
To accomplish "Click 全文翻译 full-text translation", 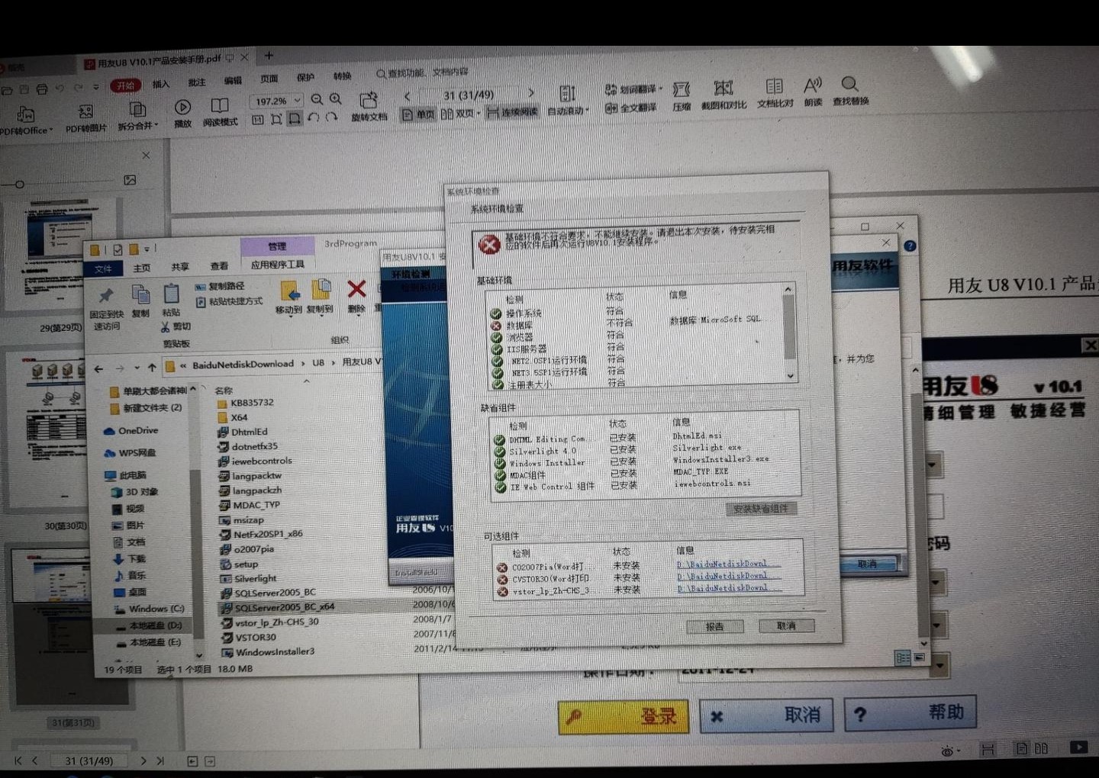I will [x=631, y=108].
